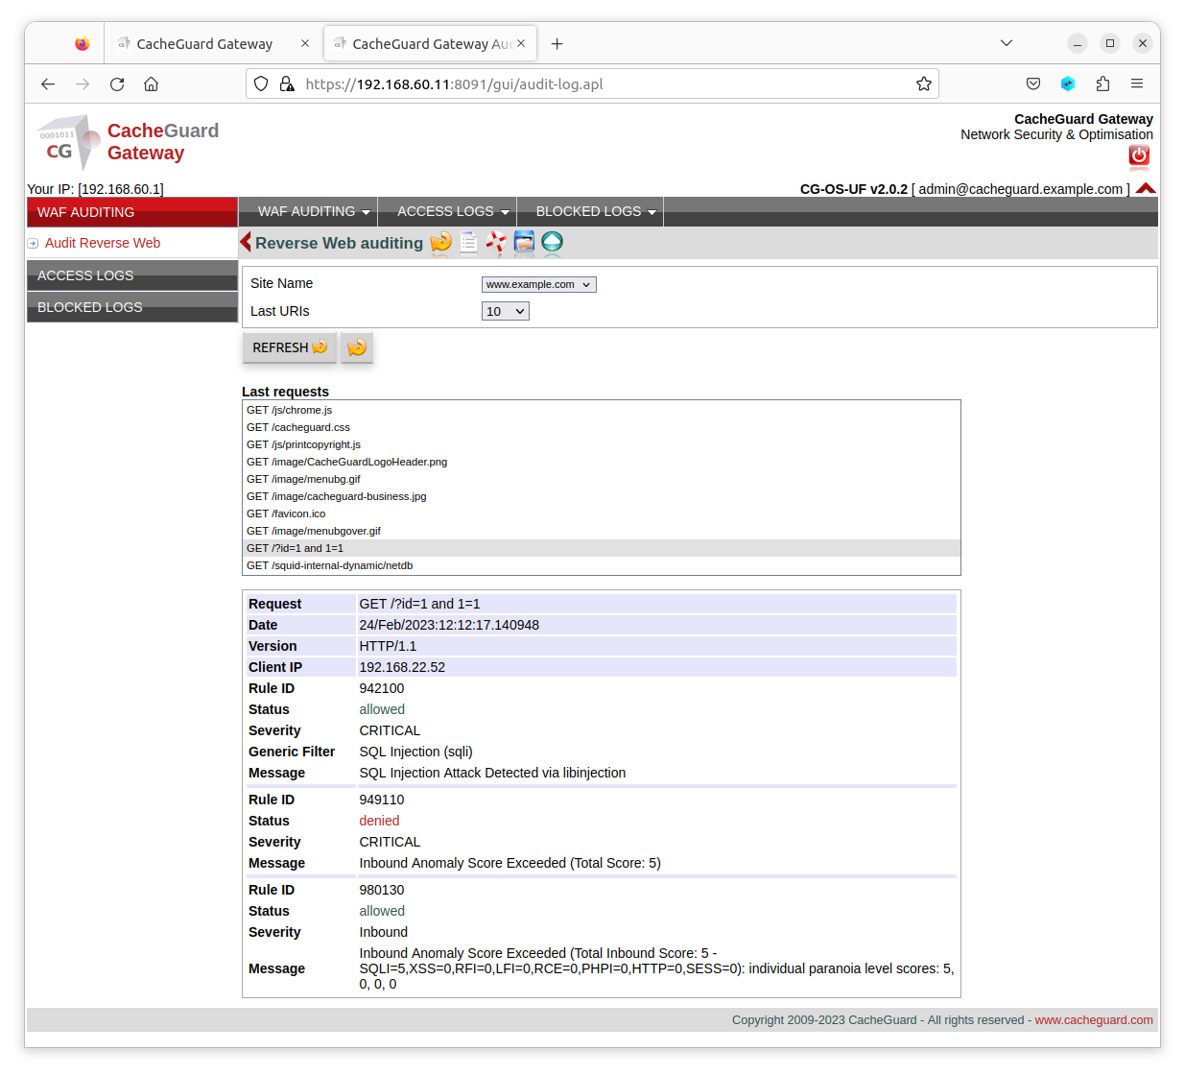Screen dimensions: 1185x1075
Task: Collapse header with red up-arrow icon
Action: 1146,189
